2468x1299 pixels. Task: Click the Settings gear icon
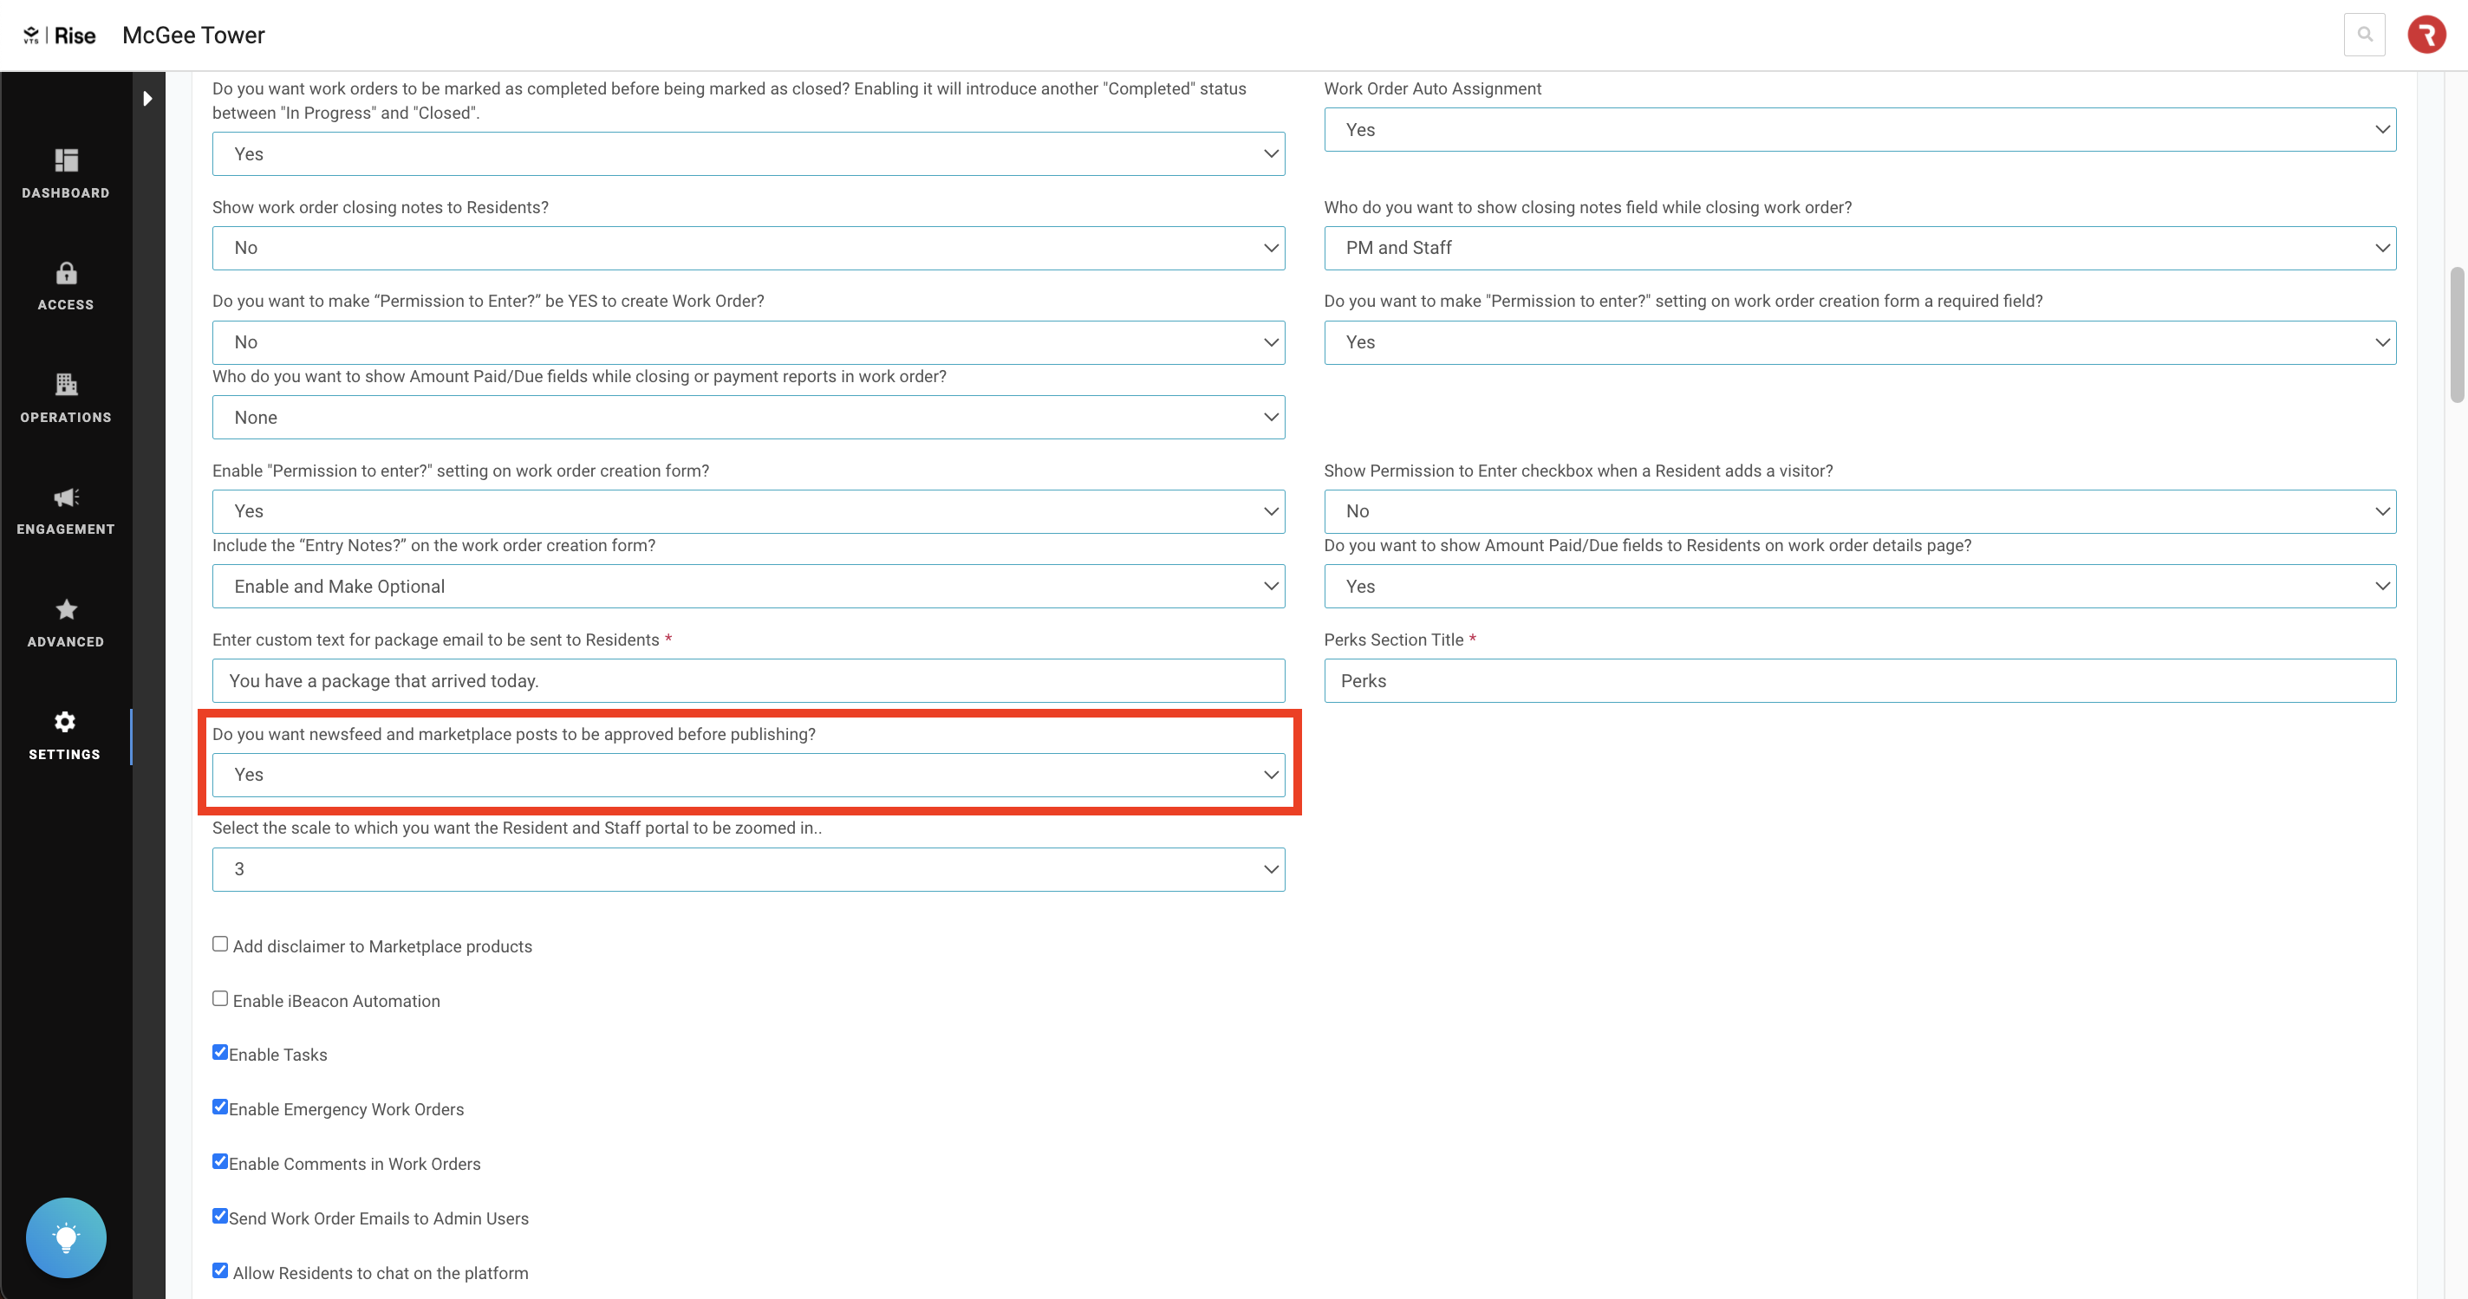tap(64, 721)
